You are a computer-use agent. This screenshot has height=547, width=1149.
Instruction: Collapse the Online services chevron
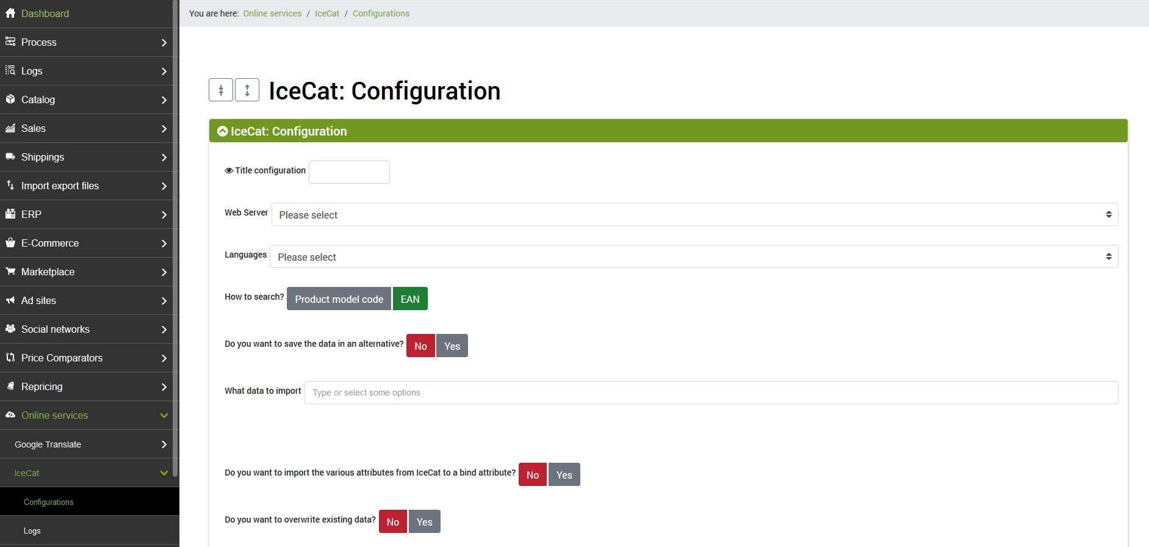tap(164, 415)
